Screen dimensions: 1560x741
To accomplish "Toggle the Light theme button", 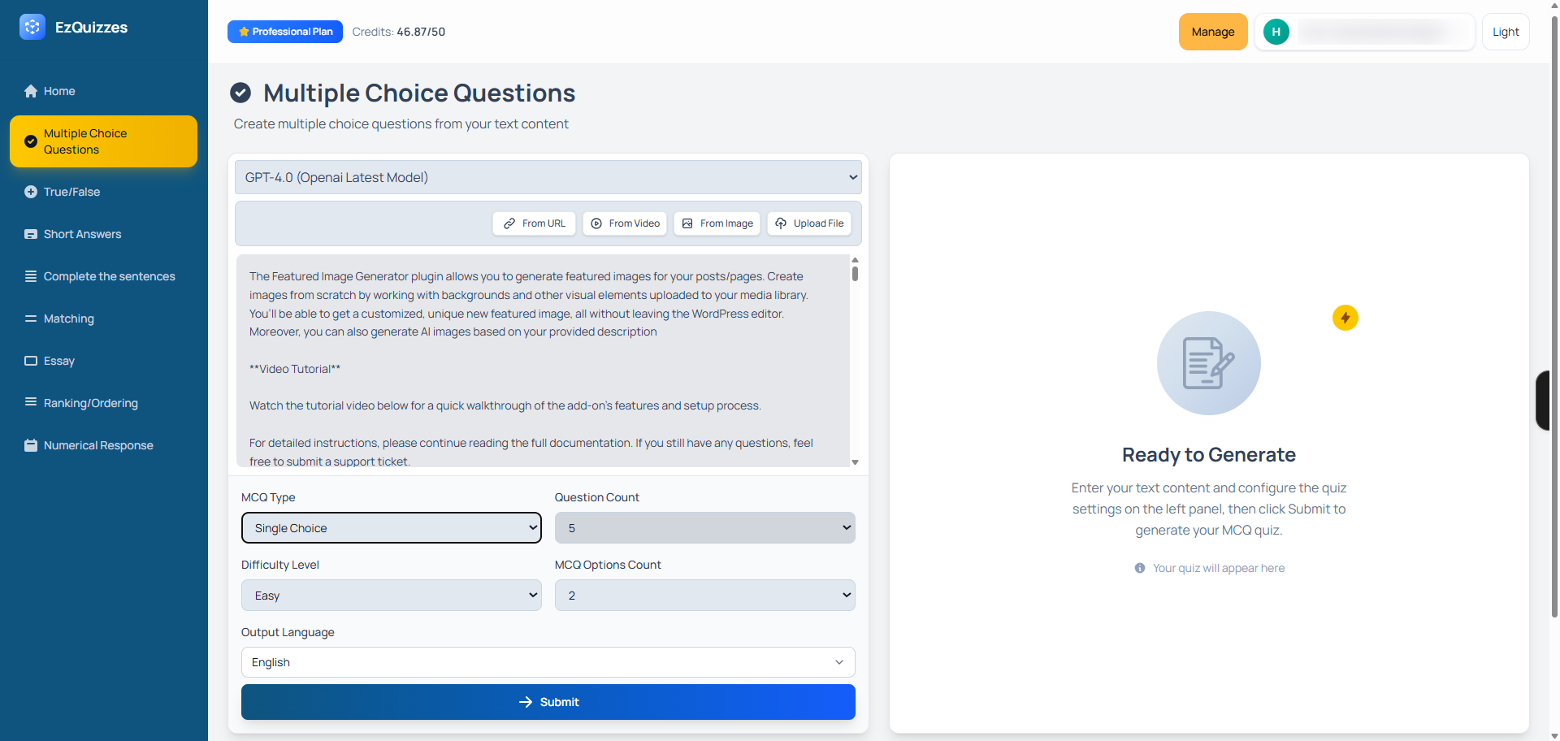I will pyautogui.click(x=1505, y=32).
